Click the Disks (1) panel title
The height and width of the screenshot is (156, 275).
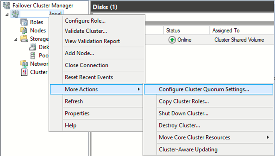click(x=105, y=7)
